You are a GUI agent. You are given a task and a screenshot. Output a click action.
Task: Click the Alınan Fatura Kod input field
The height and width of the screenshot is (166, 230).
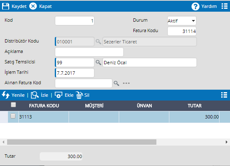coord(84,83)
